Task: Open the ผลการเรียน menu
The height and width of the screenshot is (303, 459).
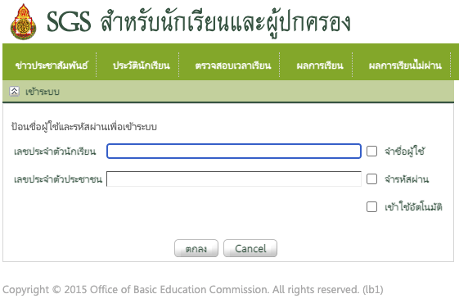Action: [320, 65]
